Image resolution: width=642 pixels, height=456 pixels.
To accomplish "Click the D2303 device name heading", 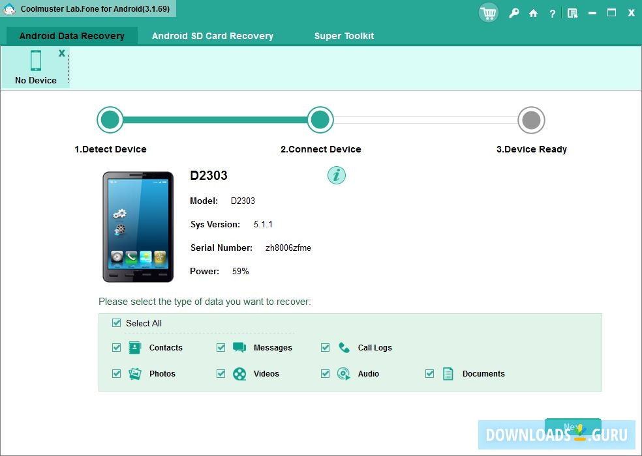I will pyautogui.click(x=209, y=175).
